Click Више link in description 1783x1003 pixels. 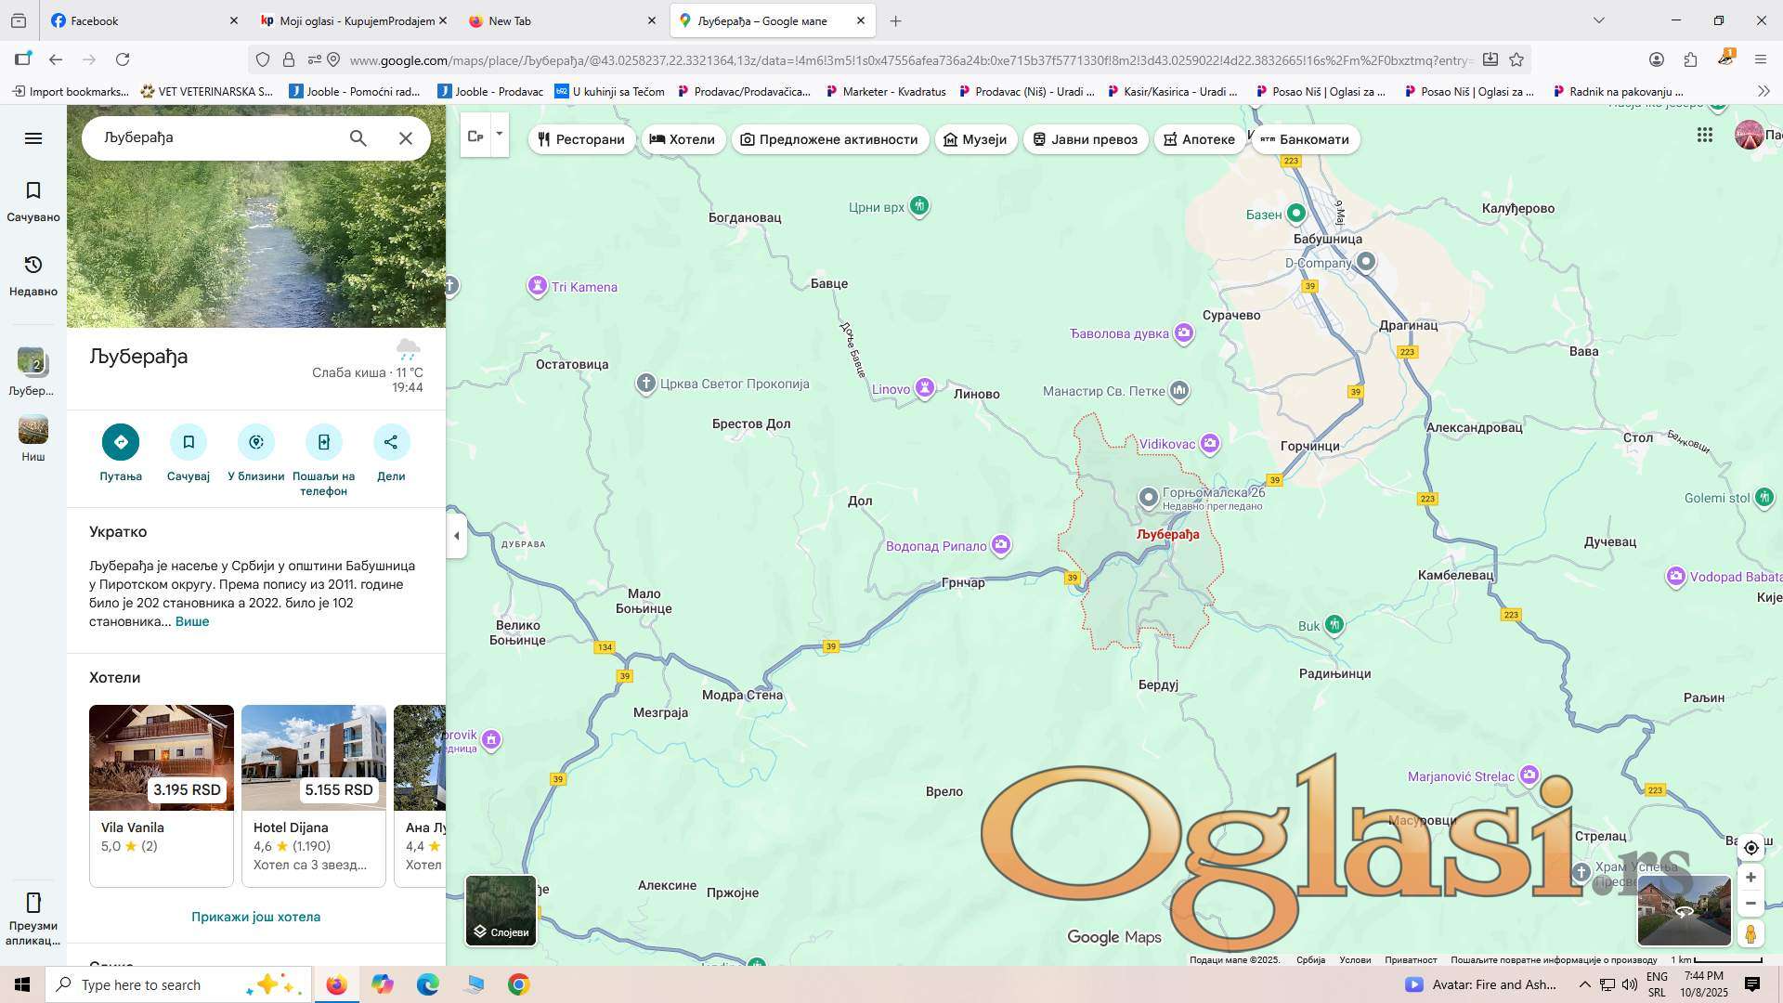coord(192,621)
